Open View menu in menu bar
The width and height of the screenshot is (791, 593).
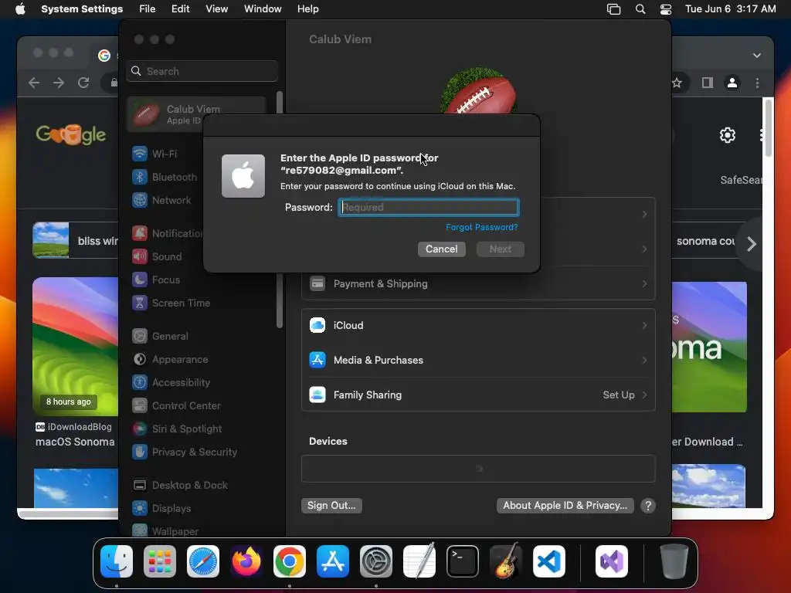(x=216, y=9)
